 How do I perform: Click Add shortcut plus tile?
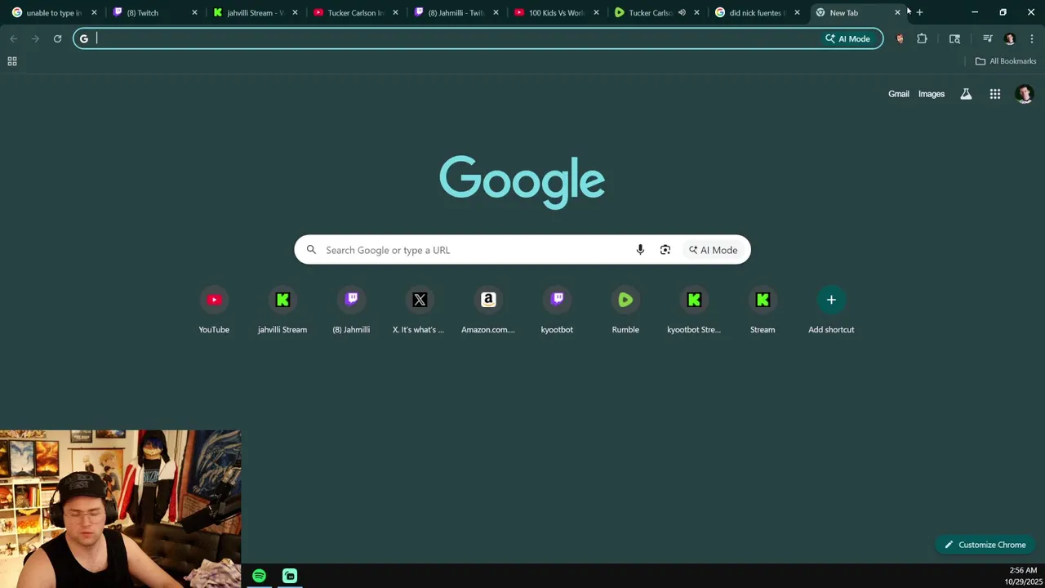click(831, 310)
